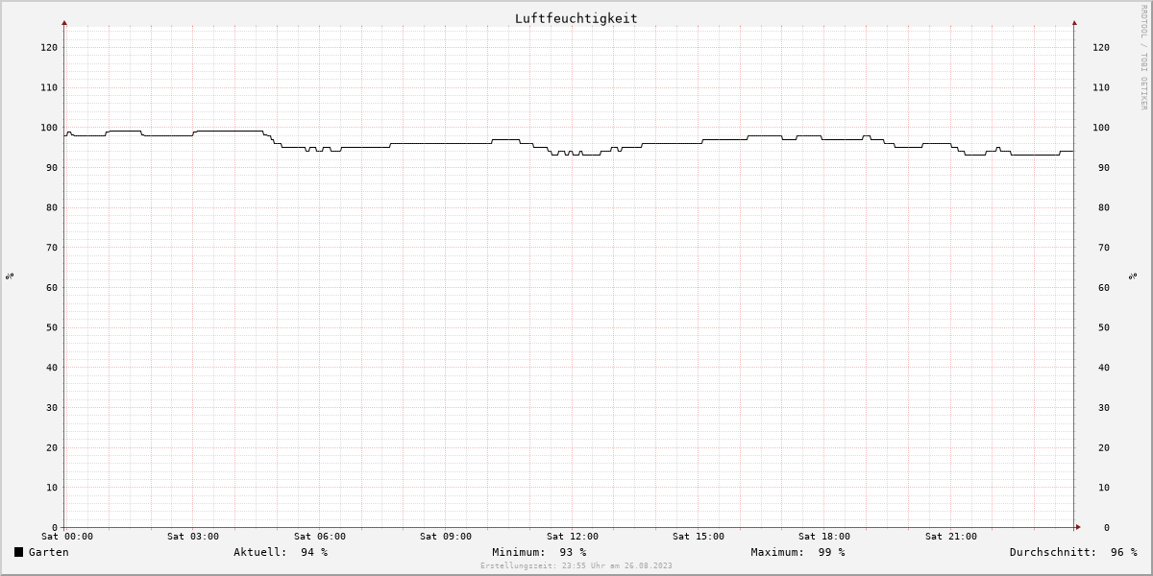1153x576 pixels.
Task: Click the Sat 12:00 time axis label
Action: [573, 537]
